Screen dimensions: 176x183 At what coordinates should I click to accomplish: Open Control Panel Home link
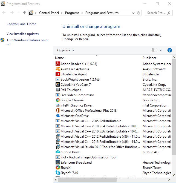tap(21, 24)
